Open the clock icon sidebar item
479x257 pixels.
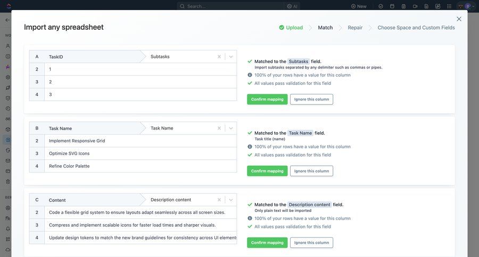(8, 108)
